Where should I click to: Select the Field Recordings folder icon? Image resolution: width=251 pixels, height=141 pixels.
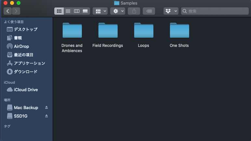point(108,30)
